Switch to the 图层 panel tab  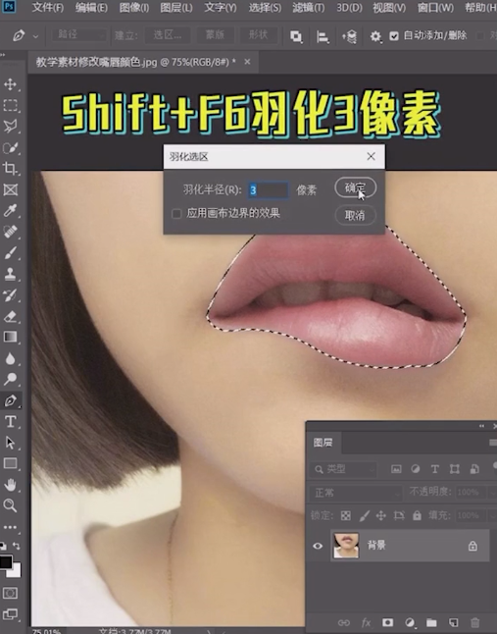[323, 443]
